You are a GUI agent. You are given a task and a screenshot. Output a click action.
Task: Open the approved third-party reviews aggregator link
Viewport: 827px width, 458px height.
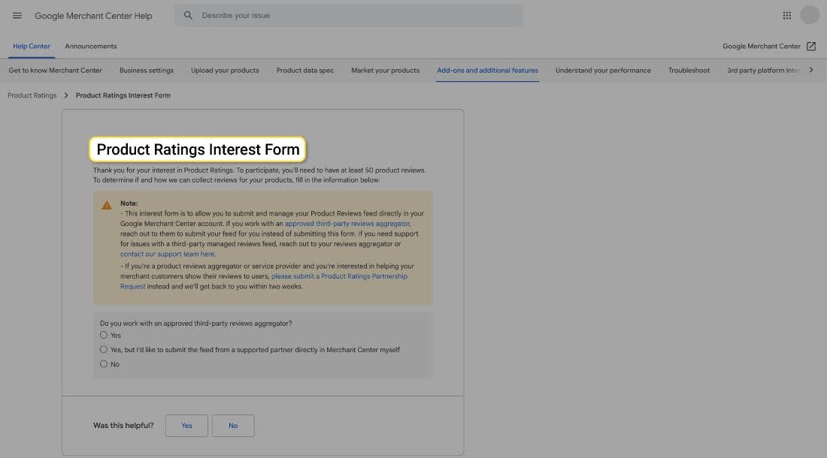347,224
